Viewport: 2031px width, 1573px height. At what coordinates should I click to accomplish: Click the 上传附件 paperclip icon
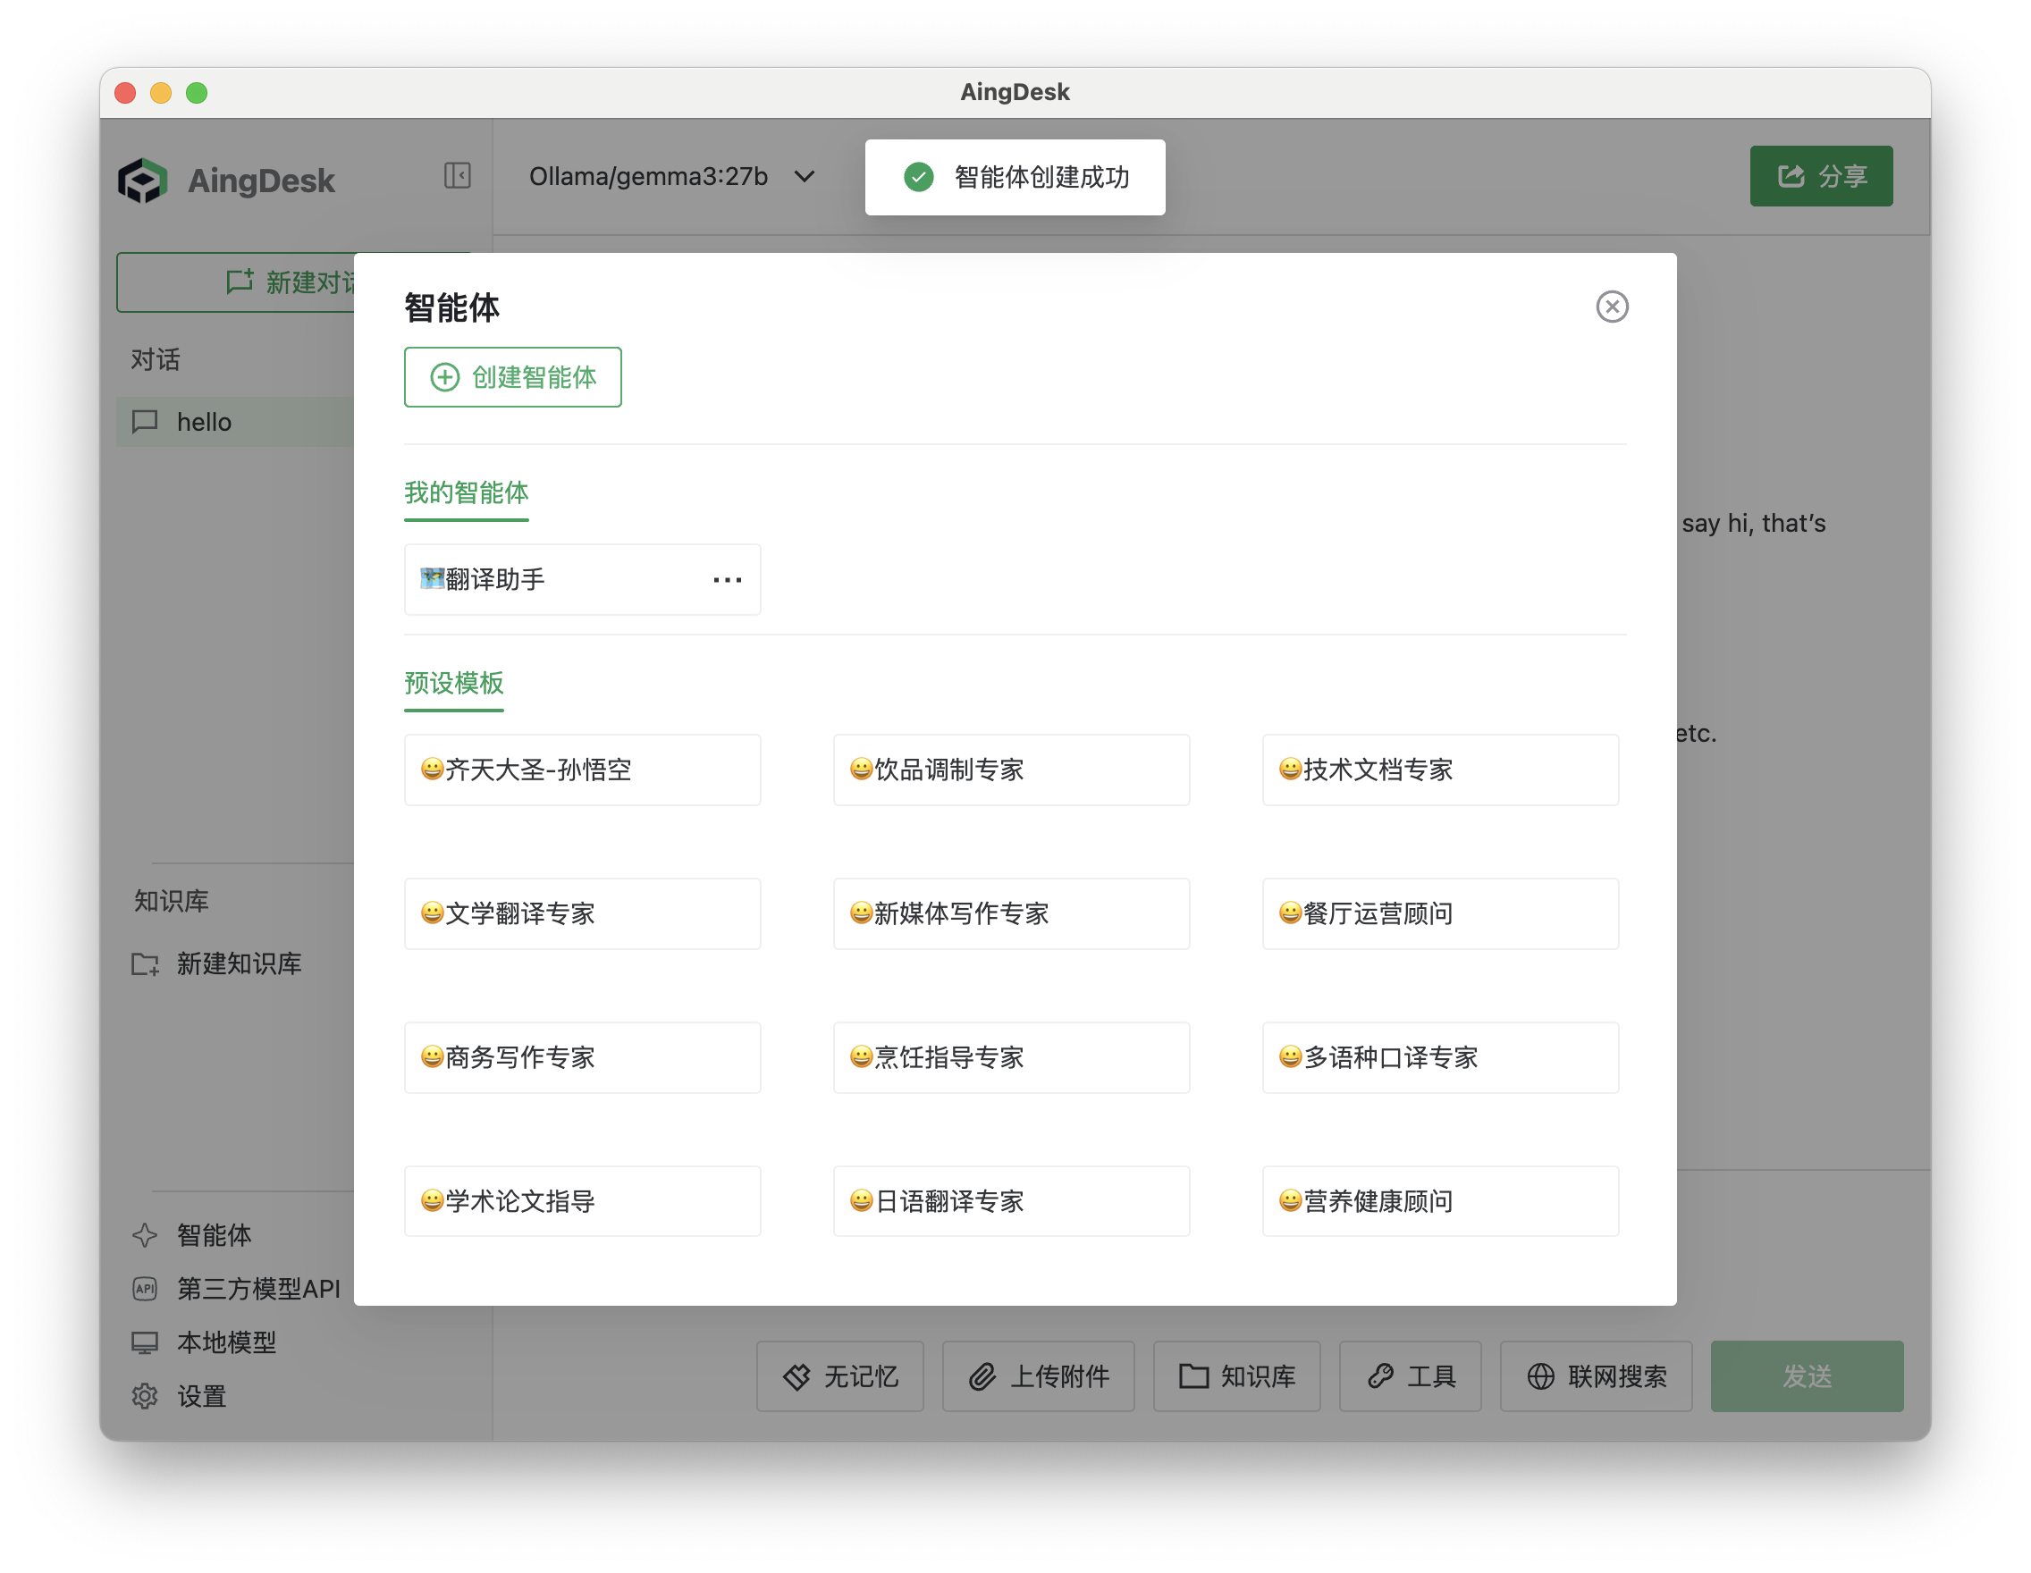point(983,1375)
